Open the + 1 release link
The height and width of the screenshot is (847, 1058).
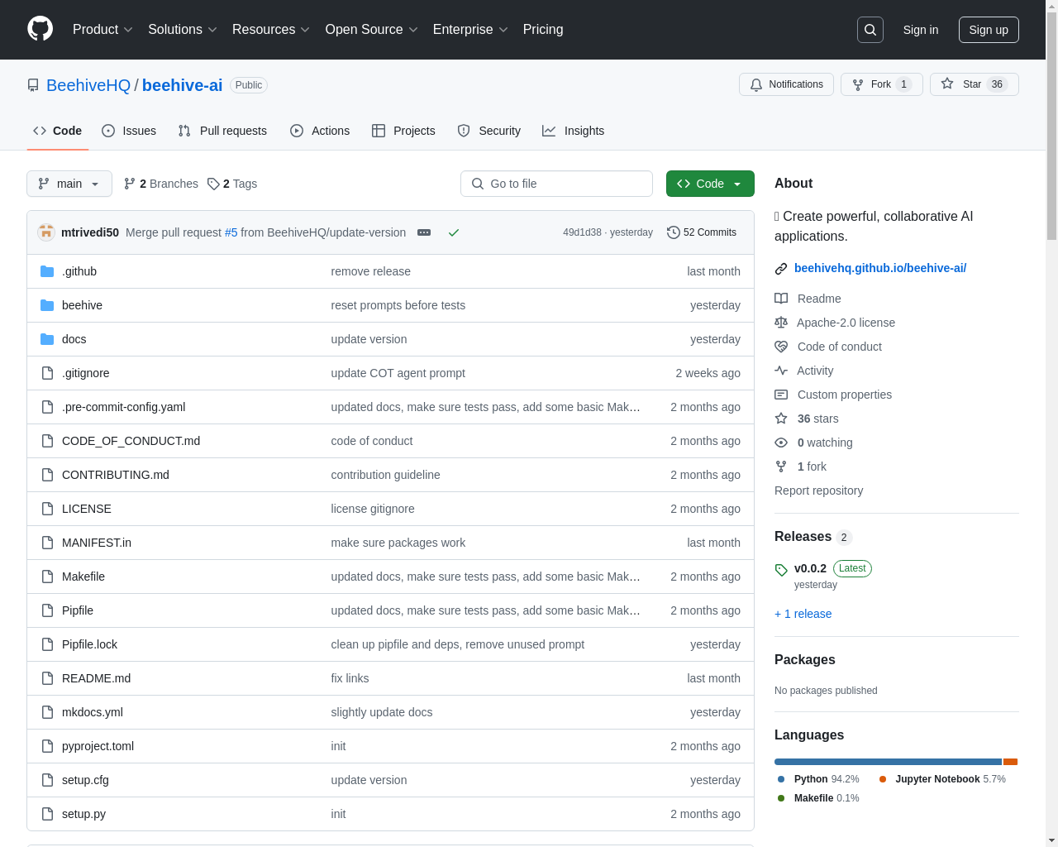(x=803, y=614)
